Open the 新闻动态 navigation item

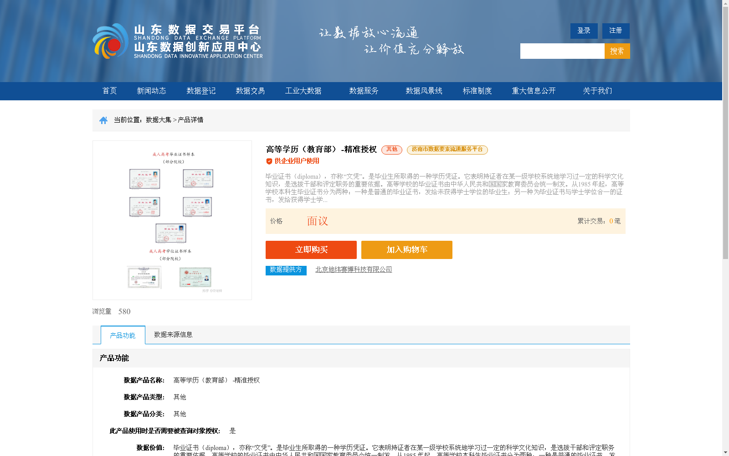pos(151,91)
